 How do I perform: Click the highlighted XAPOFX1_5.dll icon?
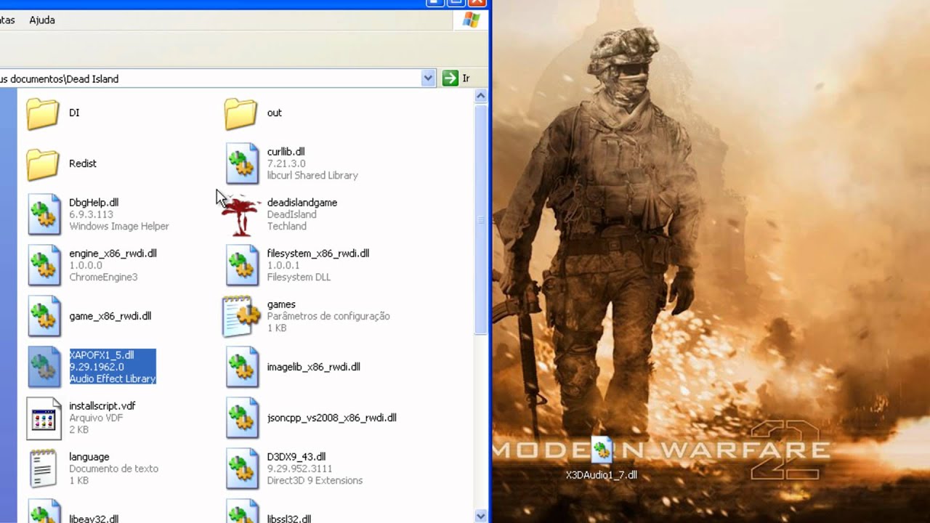tap(44, 367)
